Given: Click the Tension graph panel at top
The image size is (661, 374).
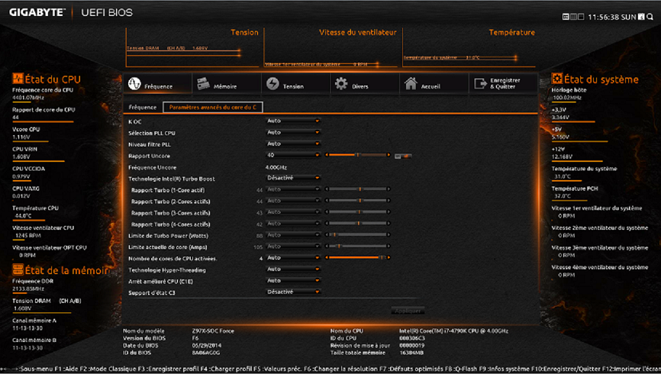Looking at the screenshot, I should click(192, 47).
